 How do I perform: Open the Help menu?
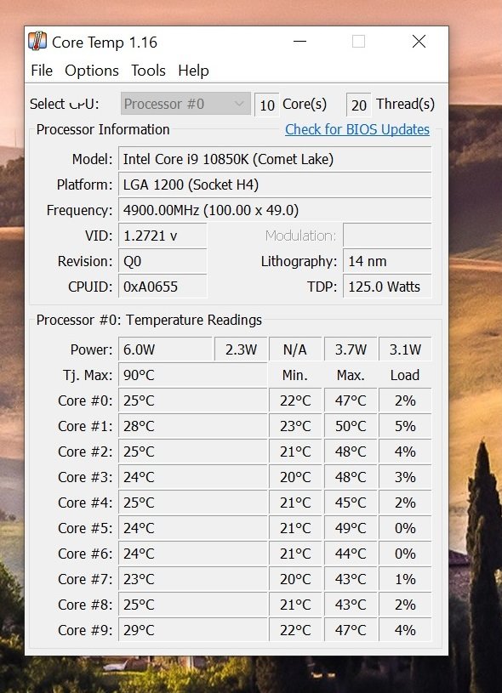(193, 71)
